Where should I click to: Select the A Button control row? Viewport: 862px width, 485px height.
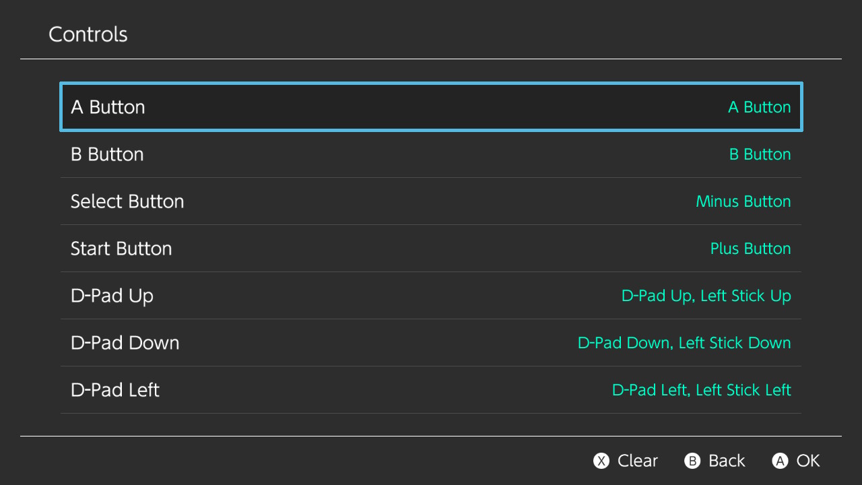(431, 107)
